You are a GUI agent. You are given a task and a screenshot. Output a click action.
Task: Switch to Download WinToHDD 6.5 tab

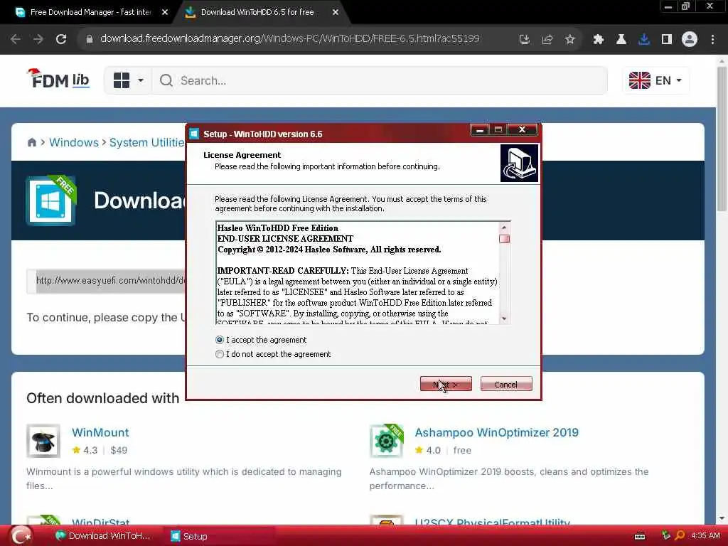coord(257,13)
